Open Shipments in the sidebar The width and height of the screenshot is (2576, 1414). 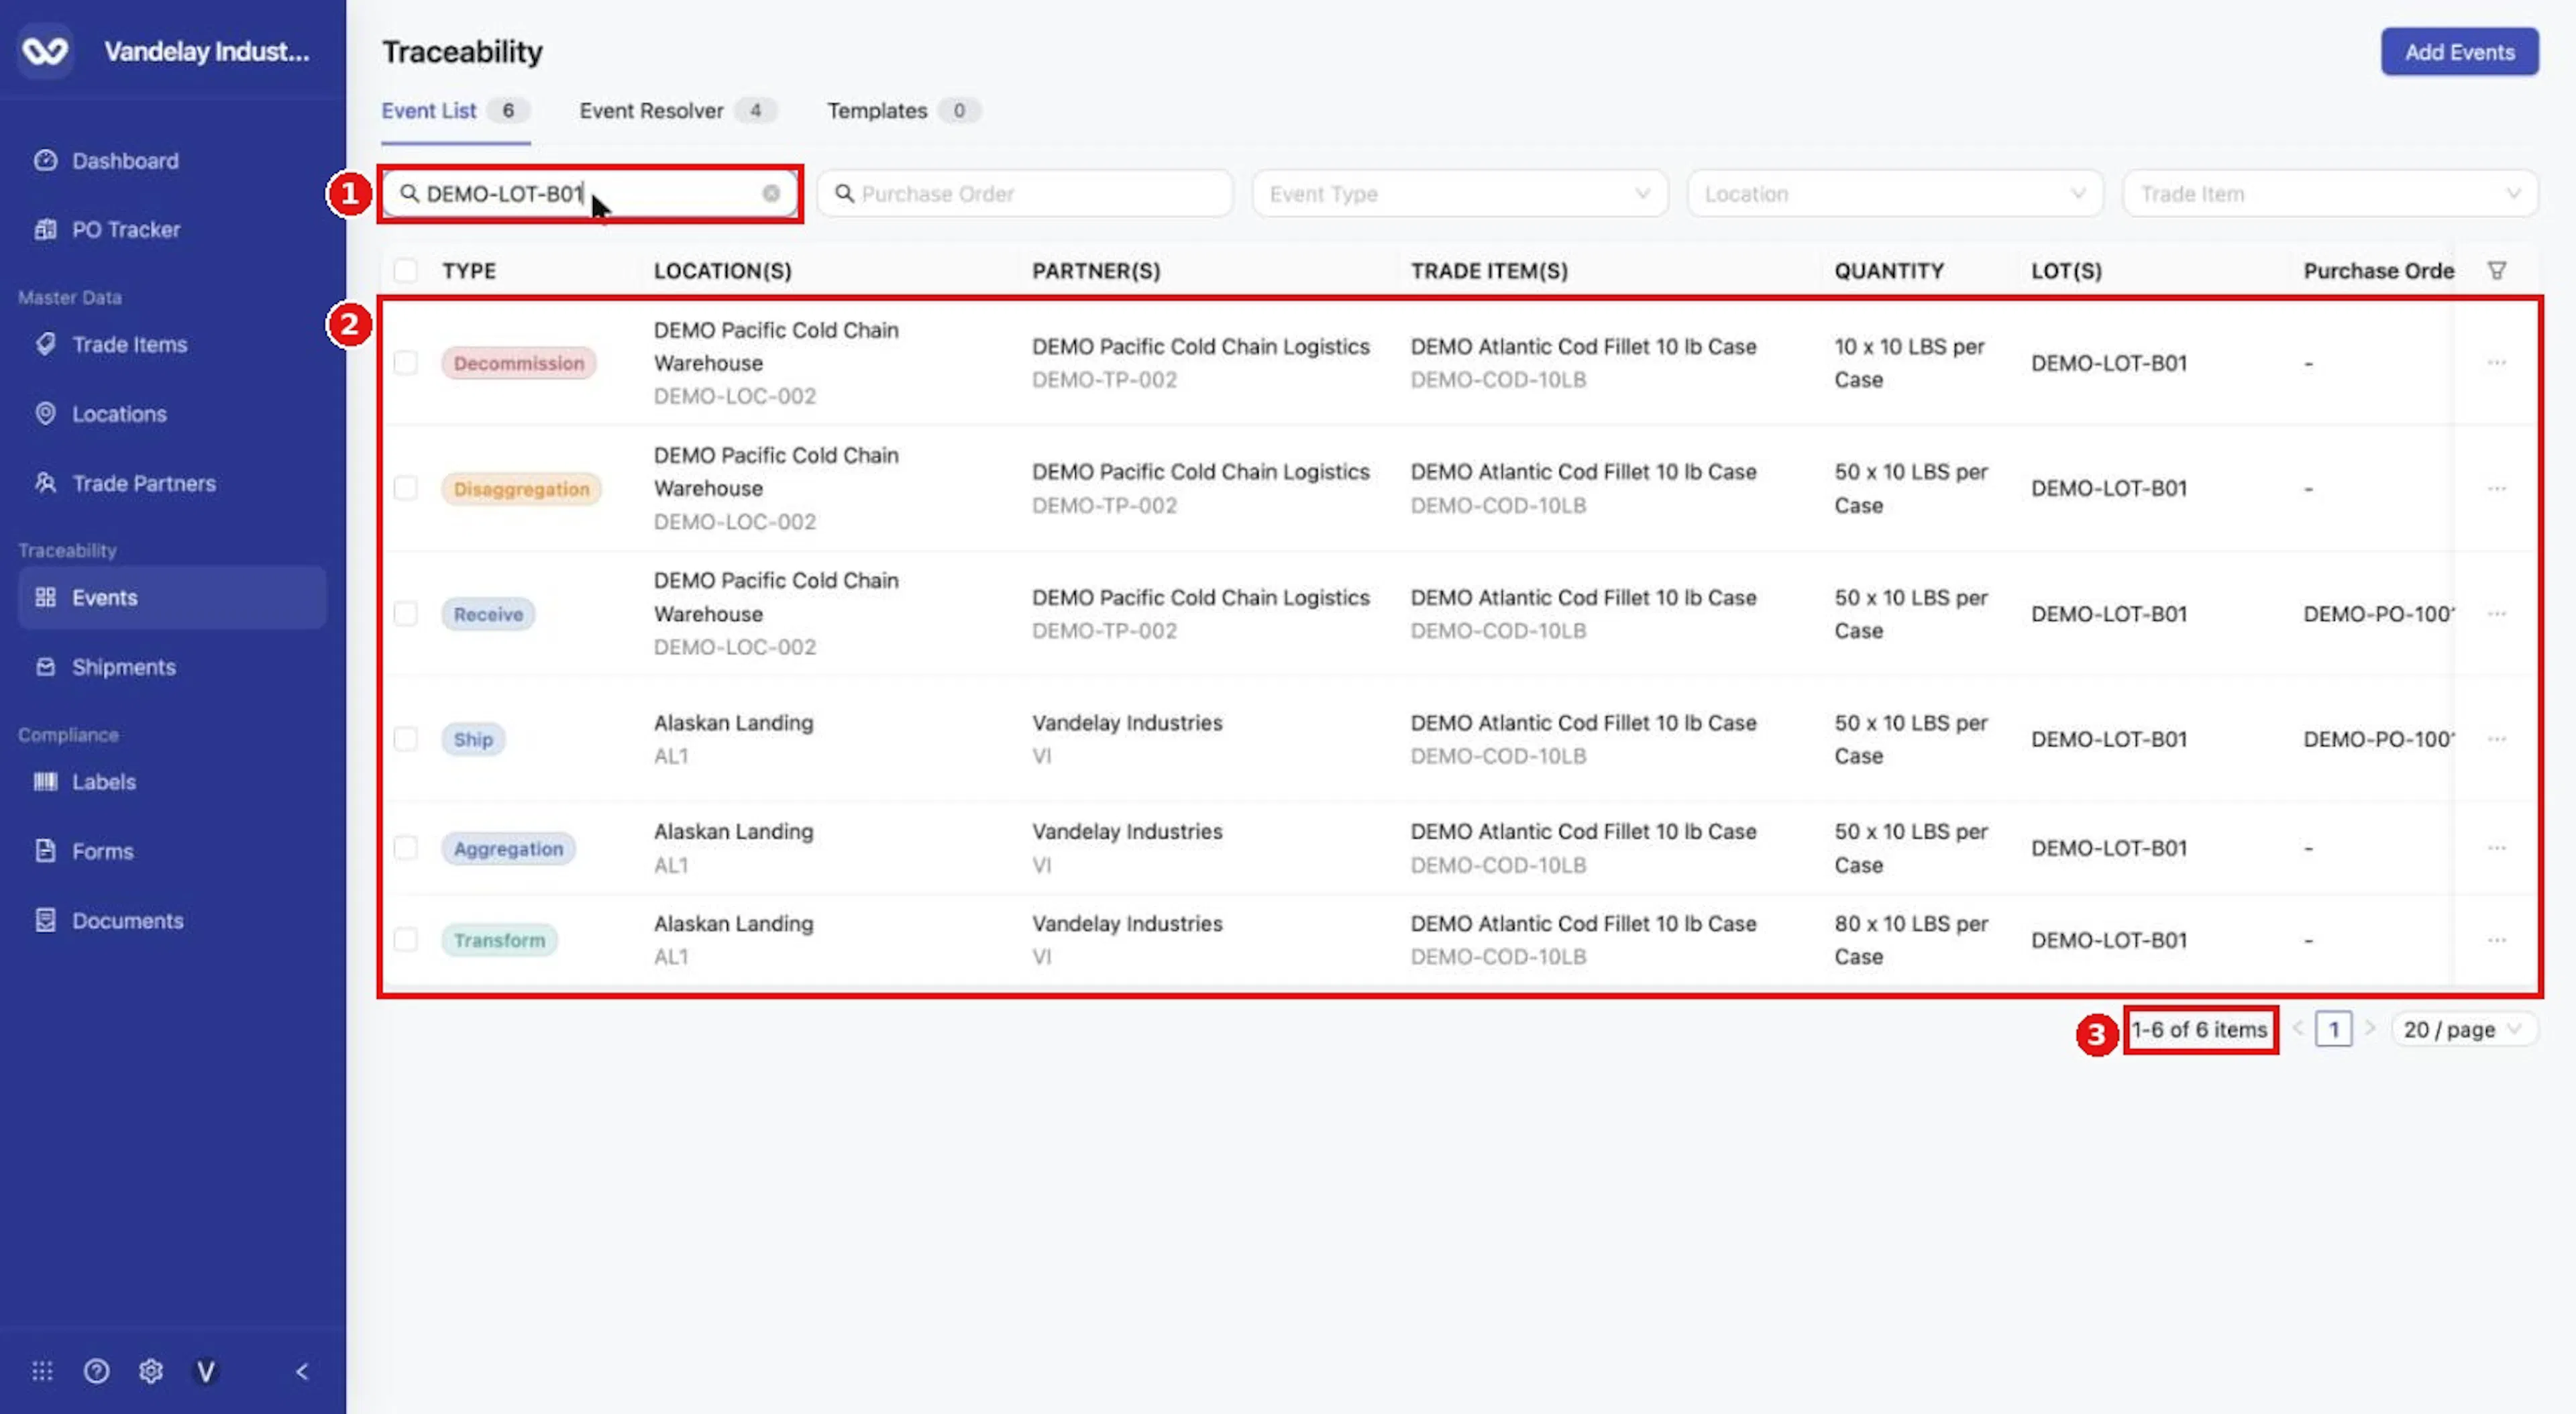point(172,667)
